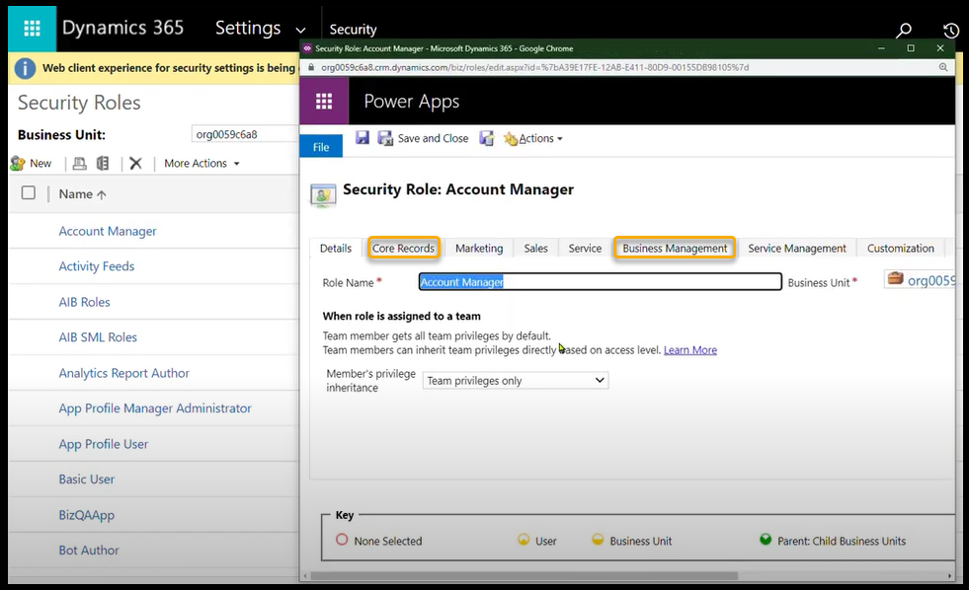
Task: Click the Power Apps waffle icon
Action: coord(324,101)
